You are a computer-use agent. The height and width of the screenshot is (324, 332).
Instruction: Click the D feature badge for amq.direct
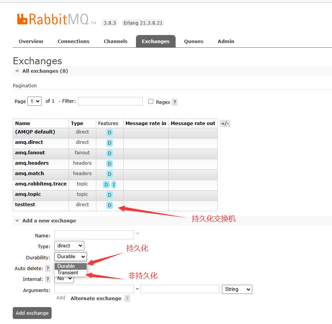click(x=109, y=143)
